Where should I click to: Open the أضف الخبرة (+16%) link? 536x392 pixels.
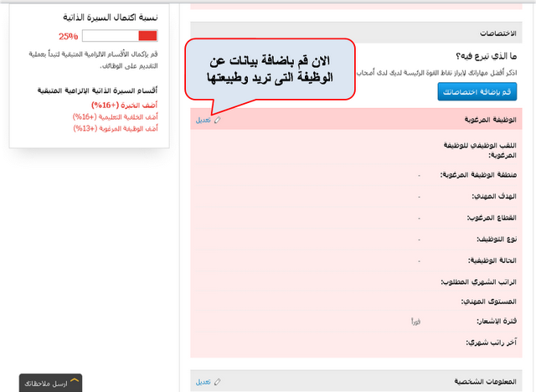(125, 105)
